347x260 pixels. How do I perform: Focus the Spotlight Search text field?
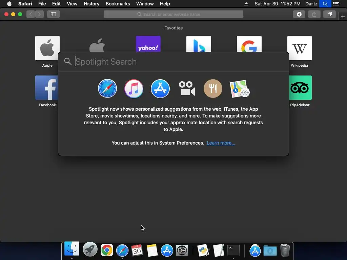[x=173, y=62]
